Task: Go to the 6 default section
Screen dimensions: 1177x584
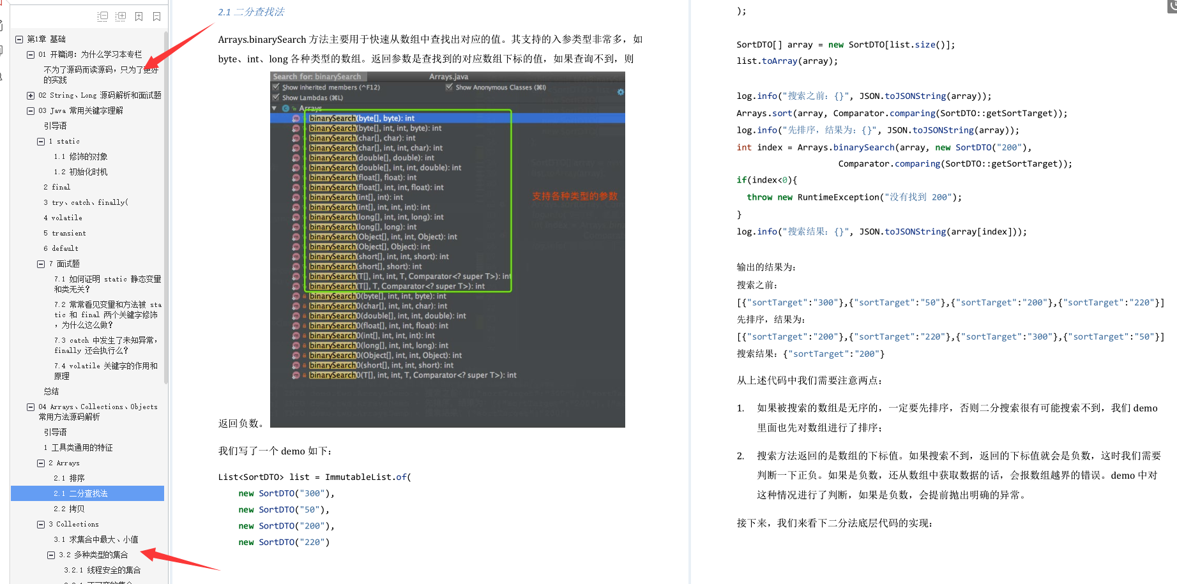Action: pos(61,248)
